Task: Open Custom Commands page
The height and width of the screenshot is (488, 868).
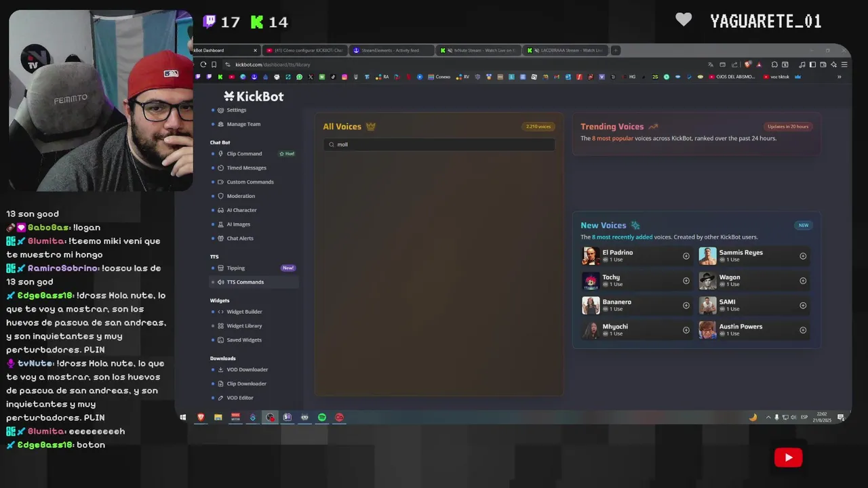Action: (250, 182)
